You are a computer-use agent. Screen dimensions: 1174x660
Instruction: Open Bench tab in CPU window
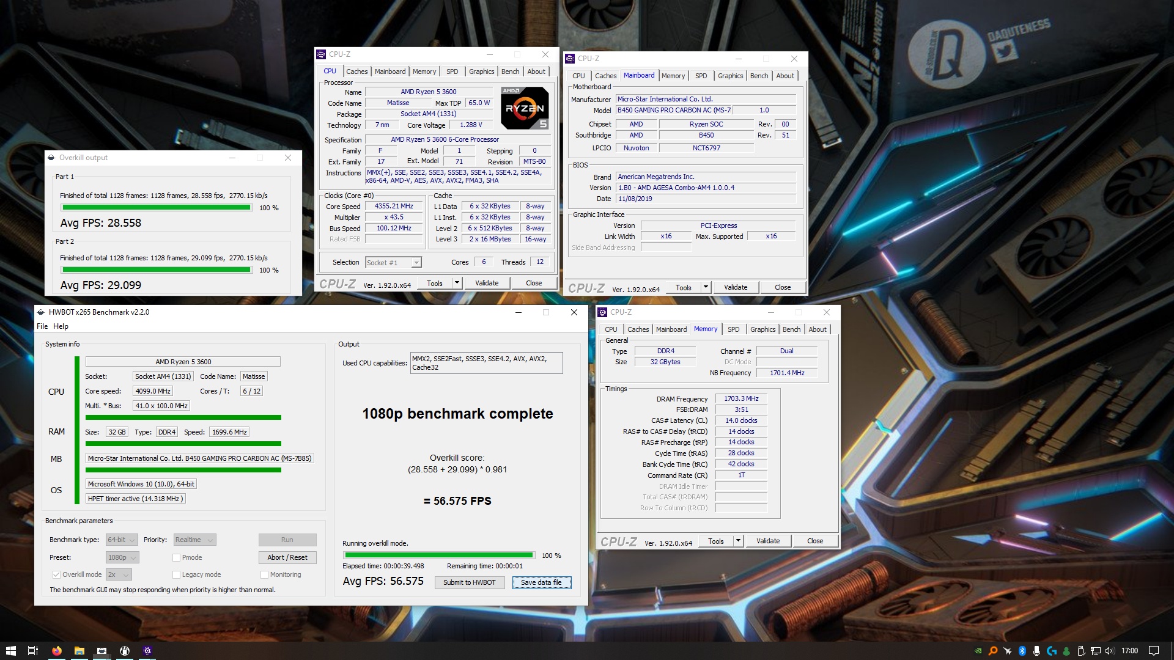coord(511,71)
